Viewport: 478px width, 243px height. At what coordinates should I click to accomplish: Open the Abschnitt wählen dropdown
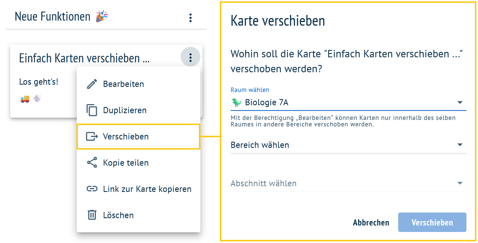348,183
